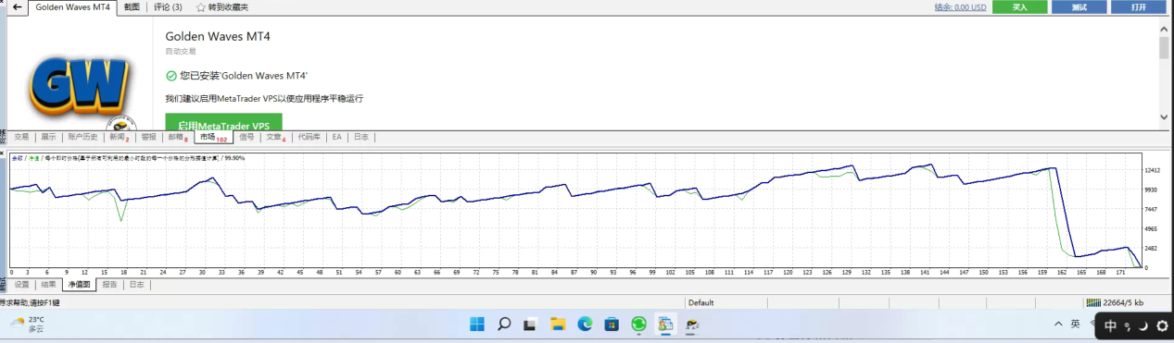Click the blue 打开 button
Screen dimensions: 1174x343
1139,6
